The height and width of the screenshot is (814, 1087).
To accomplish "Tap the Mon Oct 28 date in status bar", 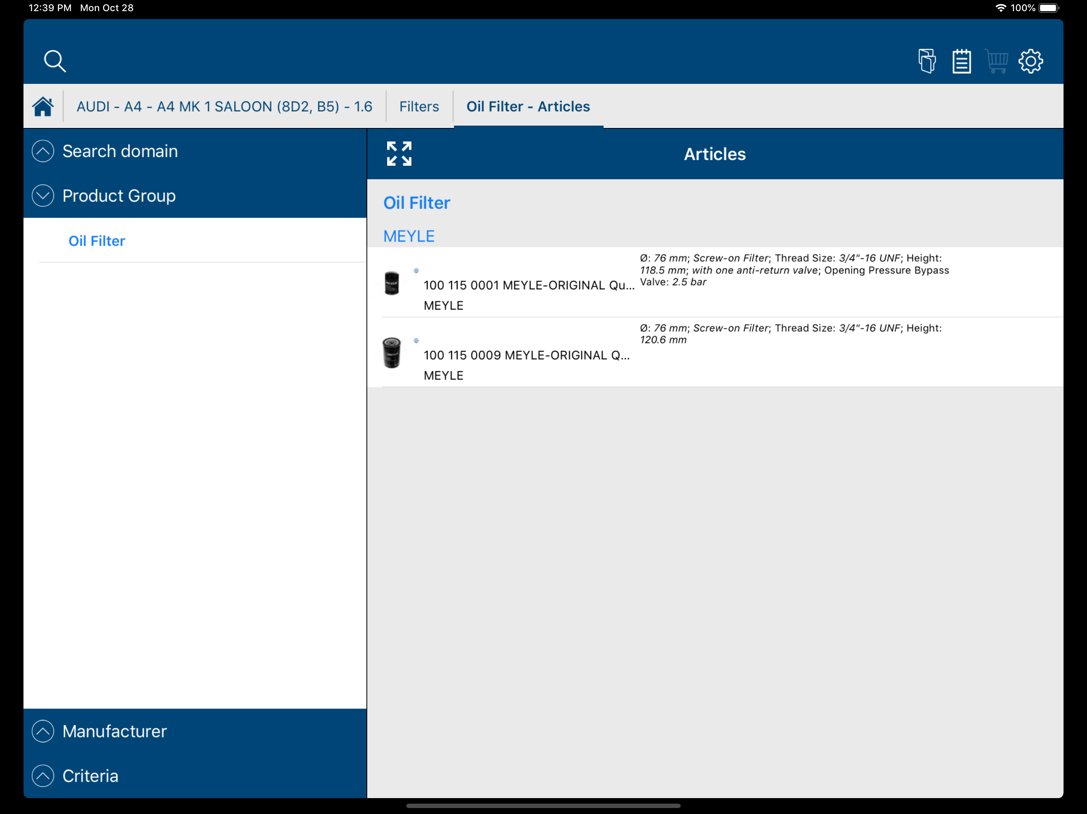I will pos(107,8).
